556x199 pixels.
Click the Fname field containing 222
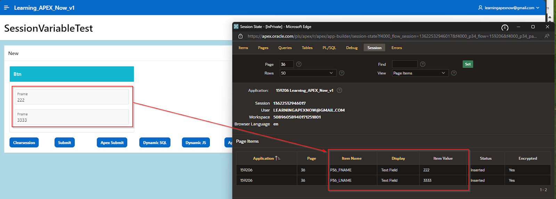(72, 97)
